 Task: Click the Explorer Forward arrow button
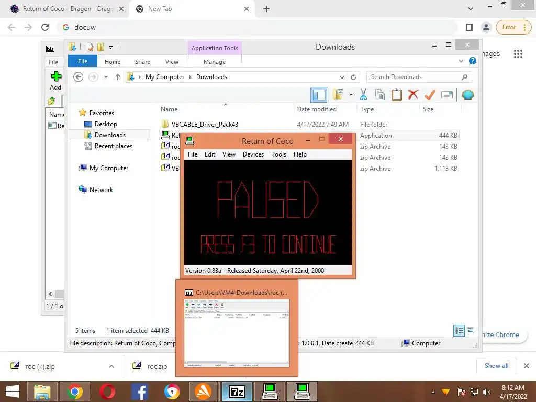point(93,77)
